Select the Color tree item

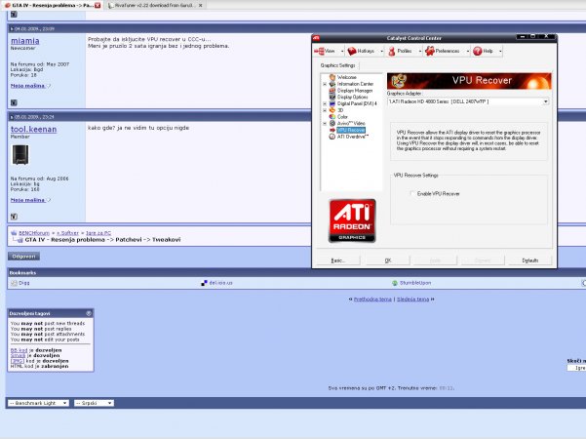(x=342, y=117)
